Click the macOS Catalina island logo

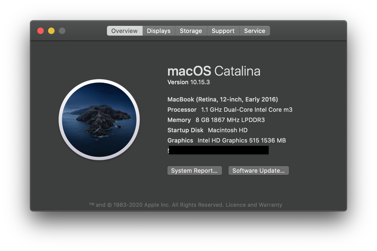click(99, 120)
